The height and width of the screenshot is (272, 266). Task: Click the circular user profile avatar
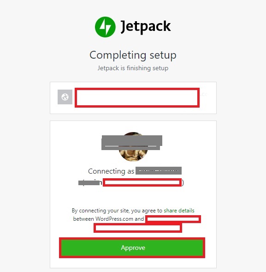(133, 147)
